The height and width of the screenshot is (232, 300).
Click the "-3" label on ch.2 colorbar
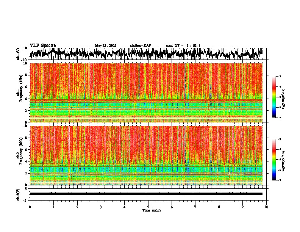coord(280,139)
